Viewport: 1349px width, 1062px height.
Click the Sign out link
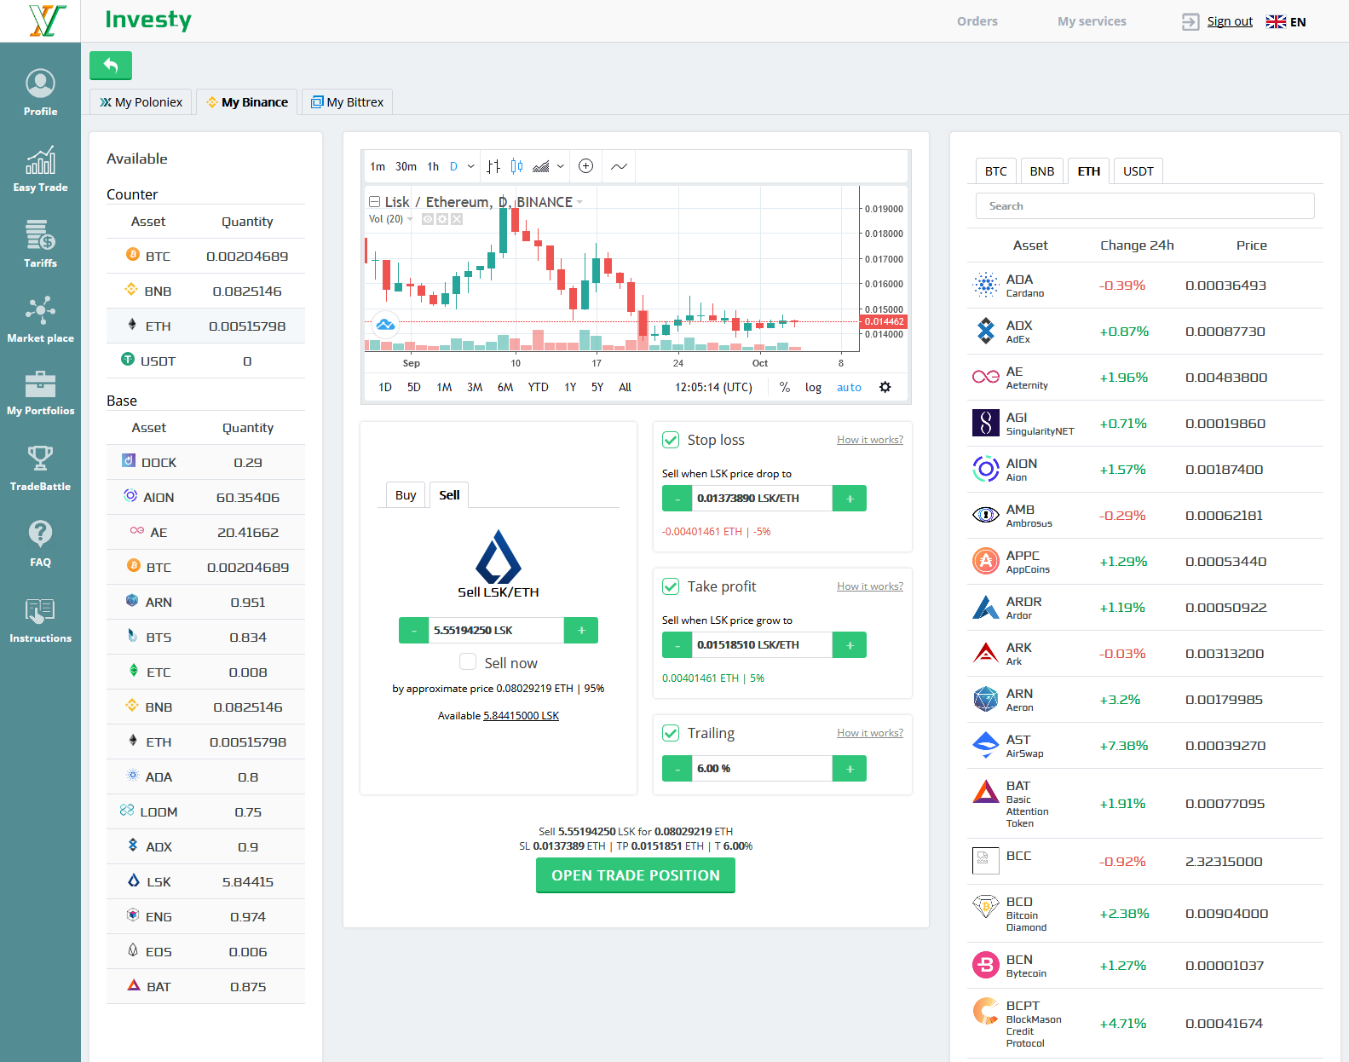1229,21
